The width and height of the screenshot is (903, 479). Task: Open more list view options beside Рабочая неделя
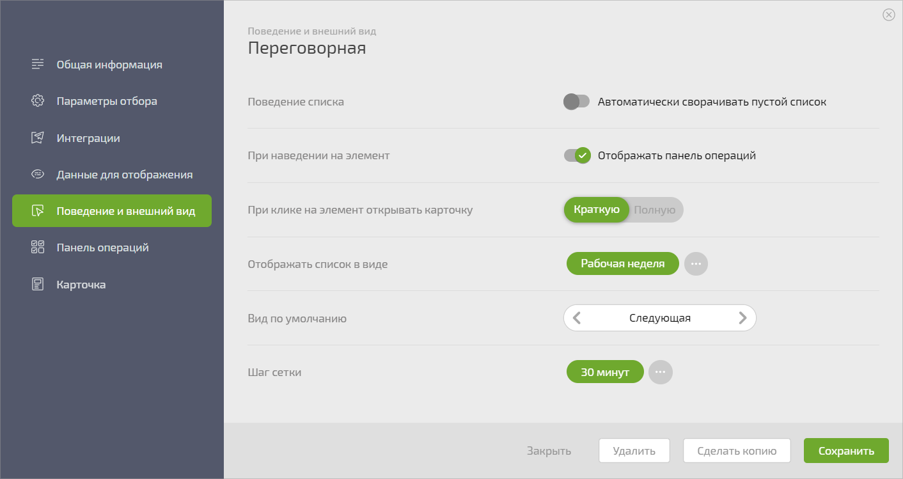click(696, 263)
